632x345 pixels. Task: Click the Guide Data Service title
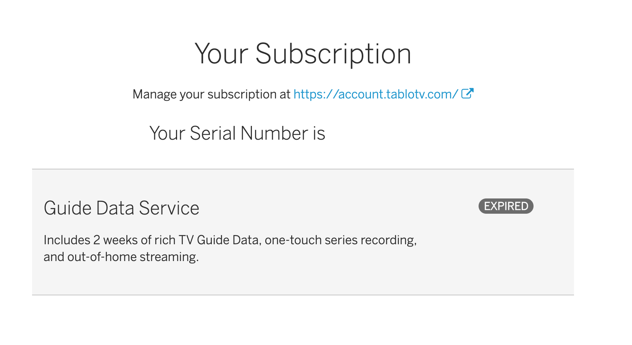point(121,208)
